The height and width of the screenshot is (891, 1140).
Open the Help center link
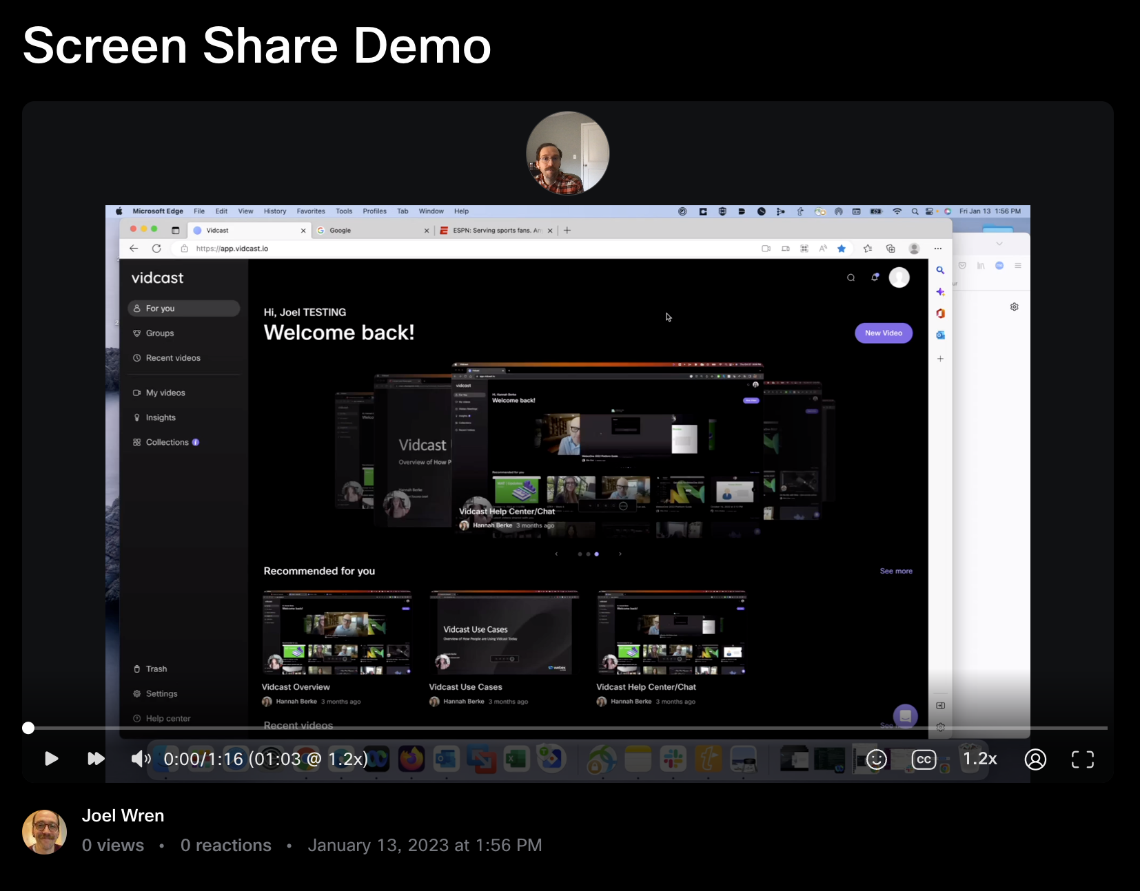tap(184, 719)
